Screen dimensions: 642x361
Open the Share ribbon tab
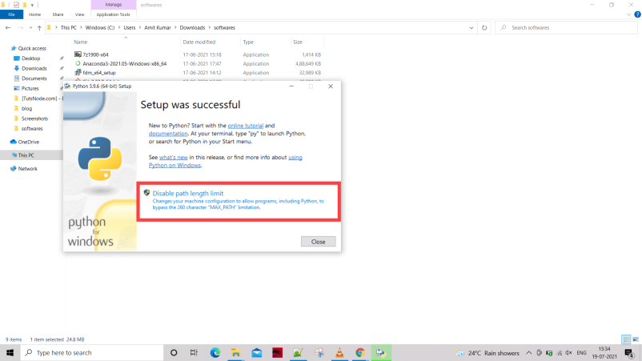click(x=58, y=14)
